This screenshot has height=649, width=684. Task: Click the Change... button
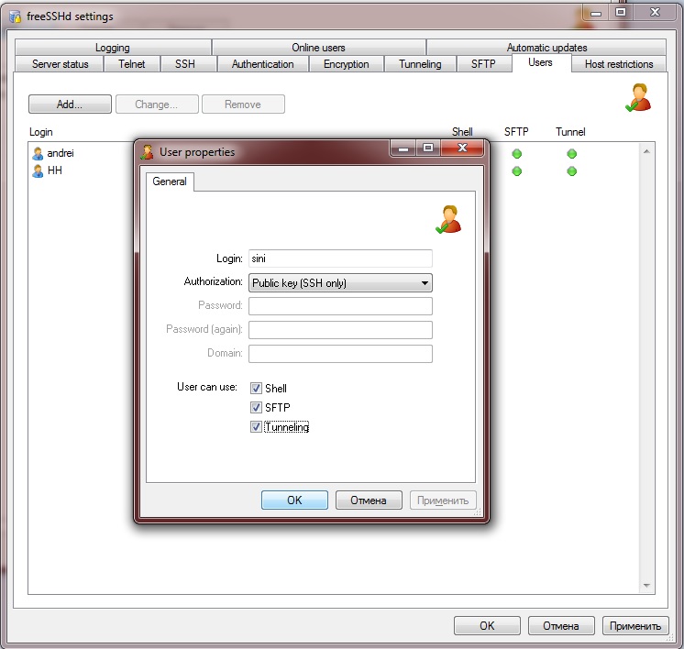pos(157,104)
